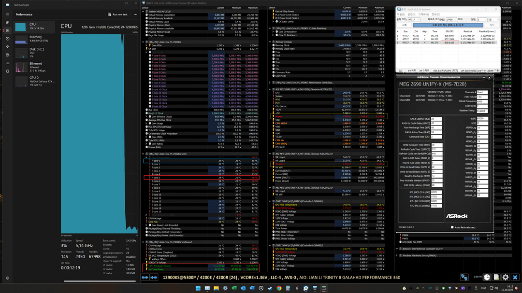522x293 pixels.
Task: Open LinX memory size 17408 dropdown
Action: pyautogui.click(x=451, y=20)
